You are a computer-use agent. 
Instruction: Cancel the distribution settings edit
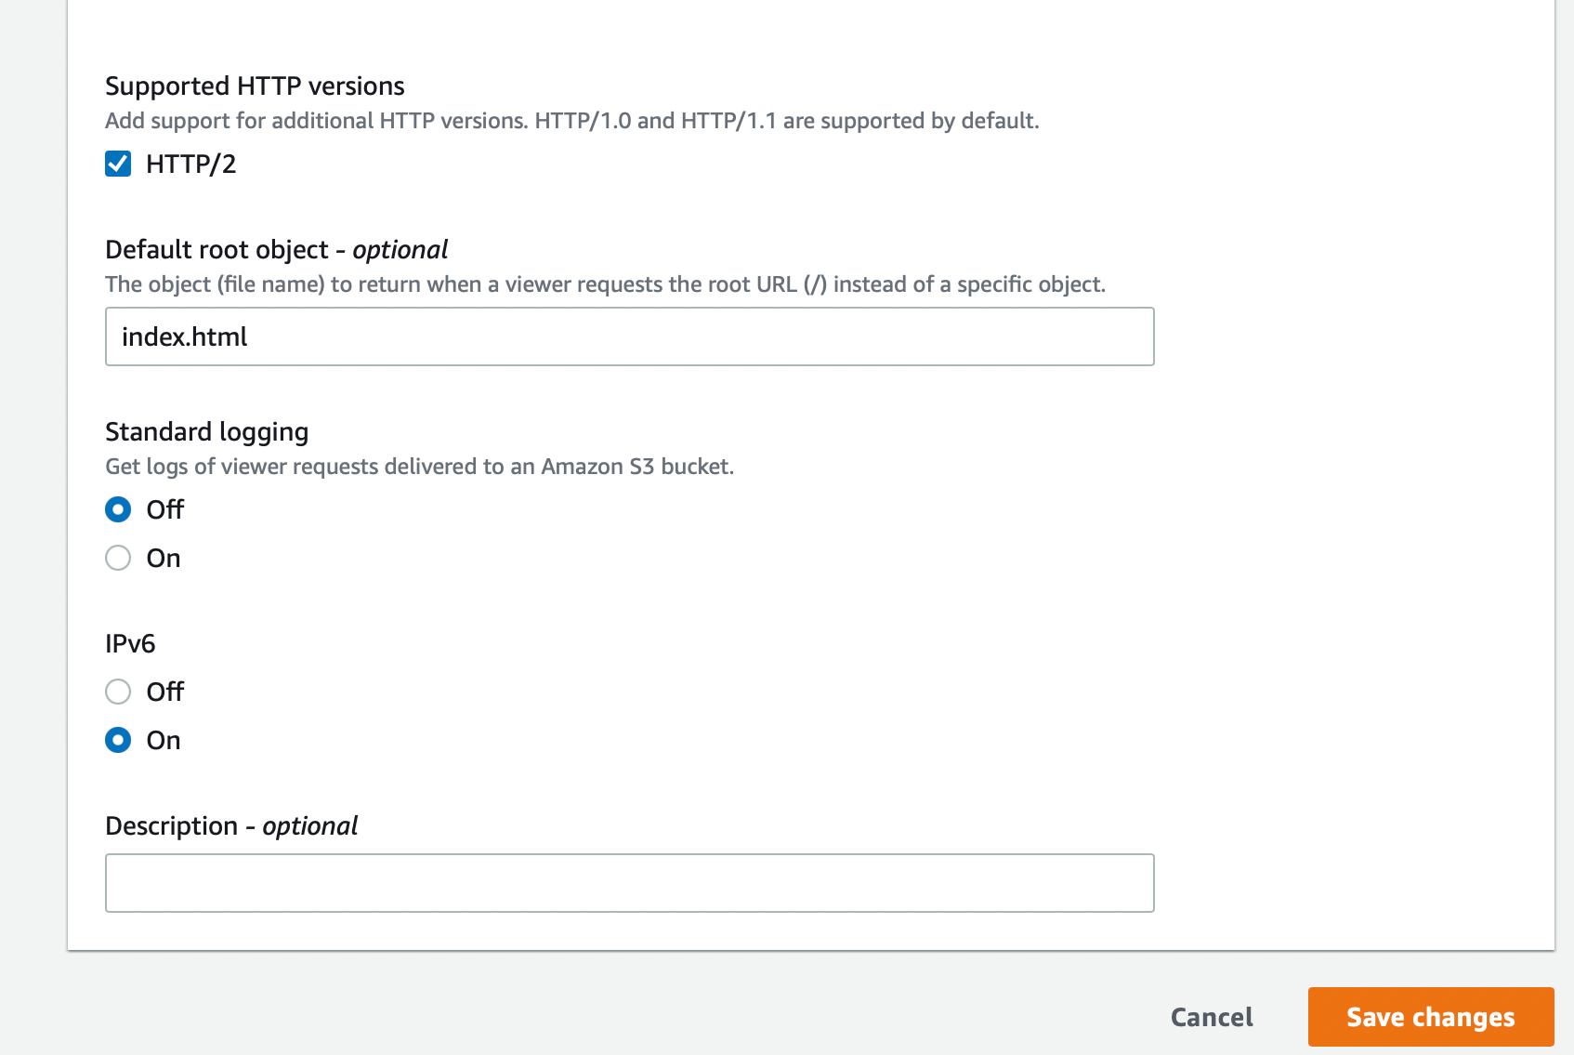[1212, 1017]
